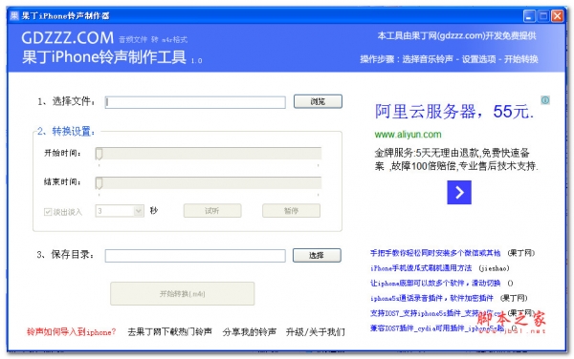
Task: Click the blue arrow button in the ad
Action: pyautogui.click(x=459, y=193)
